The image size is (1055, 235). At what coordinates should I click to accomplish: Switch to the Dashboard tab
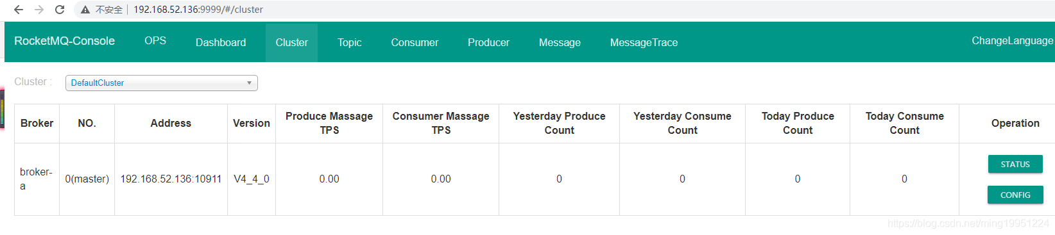click(221, 42)
